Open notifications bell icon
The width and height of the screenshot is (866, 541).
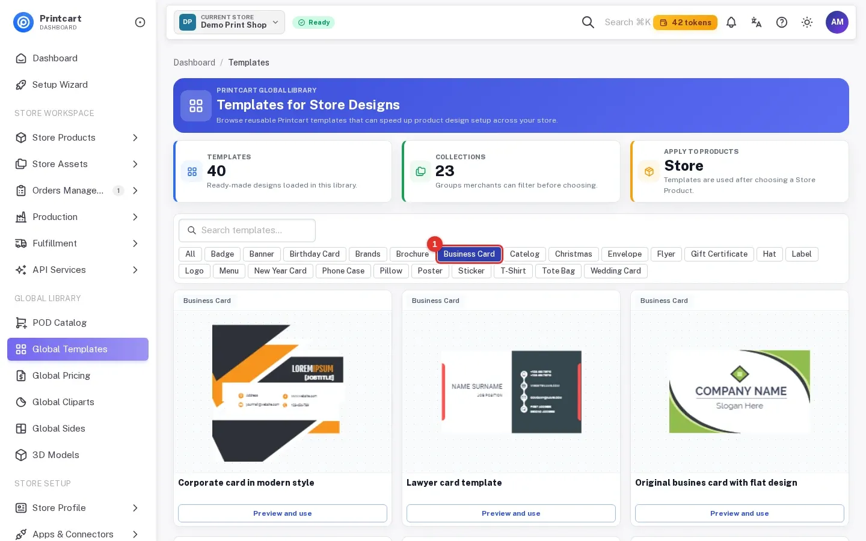coord(731,22)
